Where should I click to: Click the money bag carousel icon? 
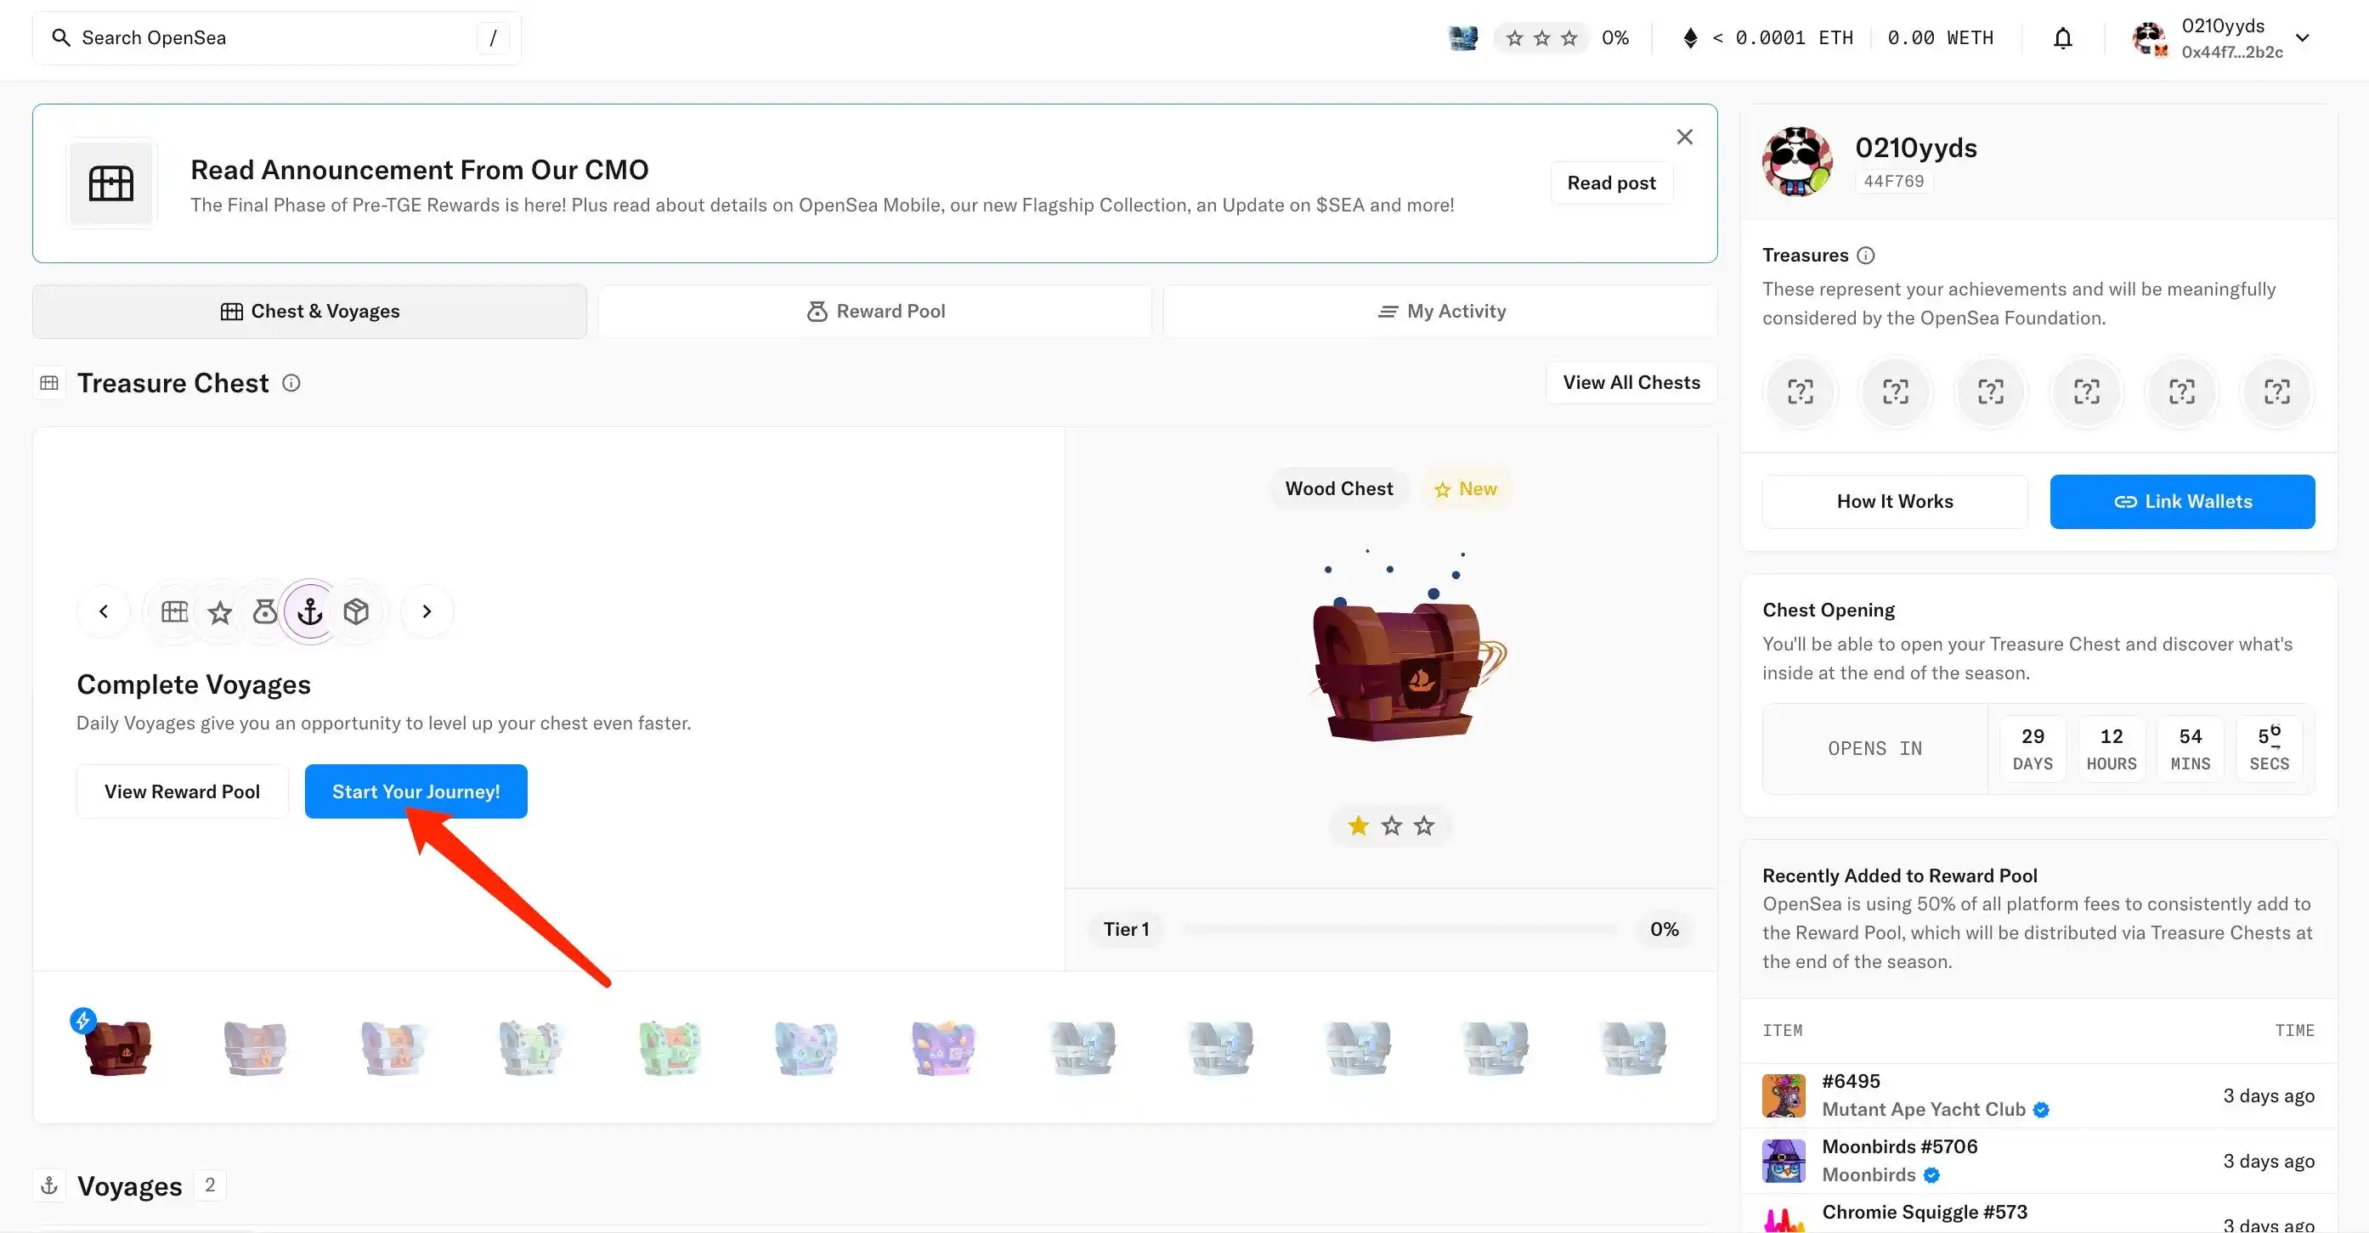[x=265, y=612]
